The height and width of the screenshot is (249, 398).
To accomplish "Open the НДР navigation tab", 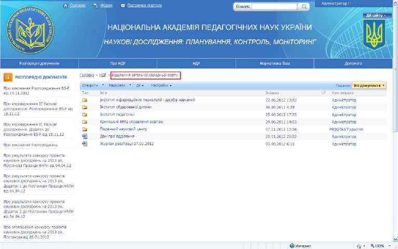I will 196,63.
